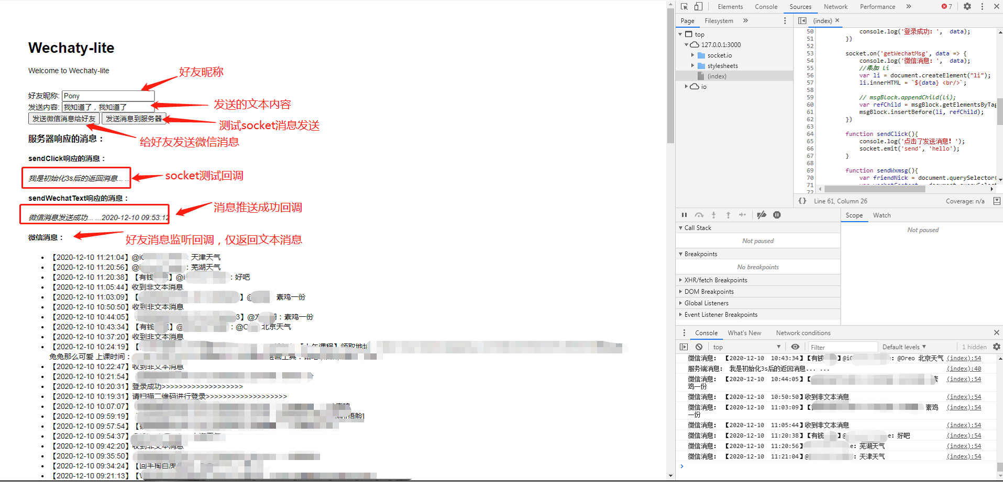
Task: Click the step into next function call icon
Action: 713,215
